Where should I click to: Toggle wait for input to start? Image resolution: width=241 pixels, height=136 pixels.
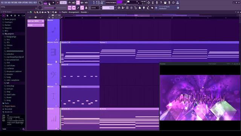tap(74, 3)
